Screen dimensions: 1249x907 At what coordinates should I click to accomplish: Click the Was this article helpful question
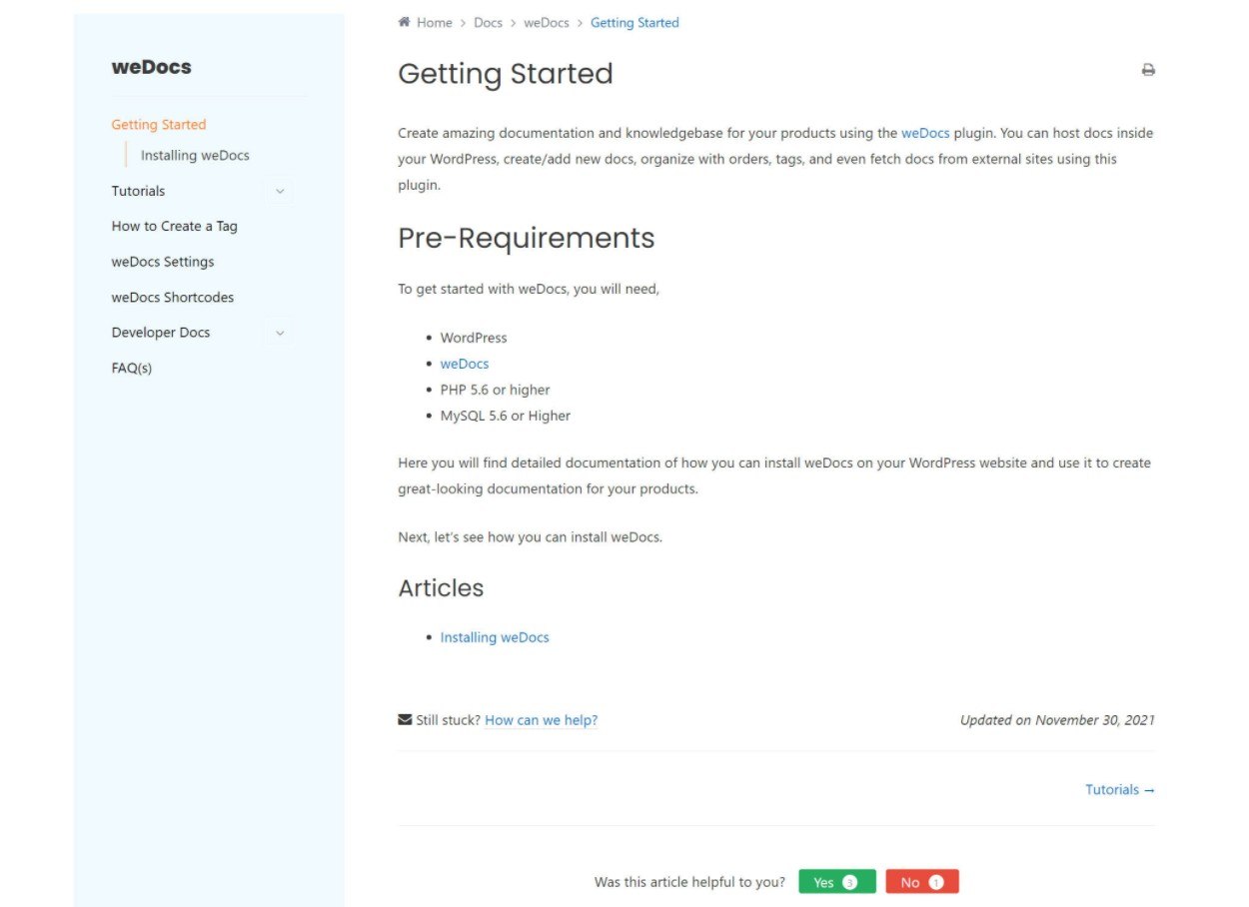(689, 883)
